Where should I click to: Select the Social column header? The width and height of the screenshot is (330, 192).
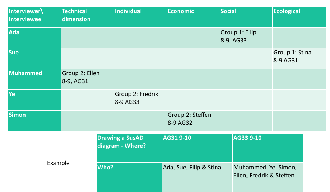[x=246, y=17]
